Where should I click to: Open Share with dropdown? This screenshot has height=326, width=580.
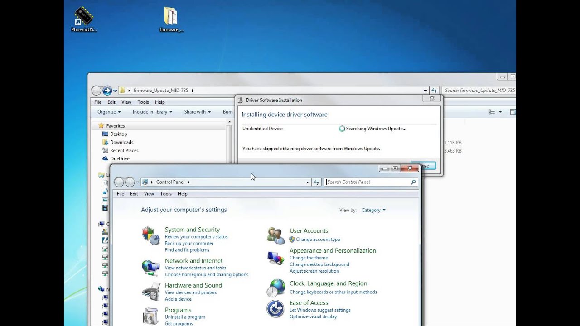coord(198,112)
